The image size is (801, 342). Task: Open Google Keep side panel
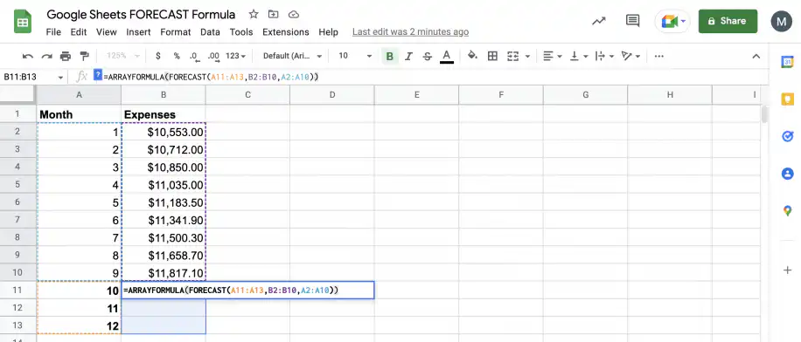click(787, 99)
